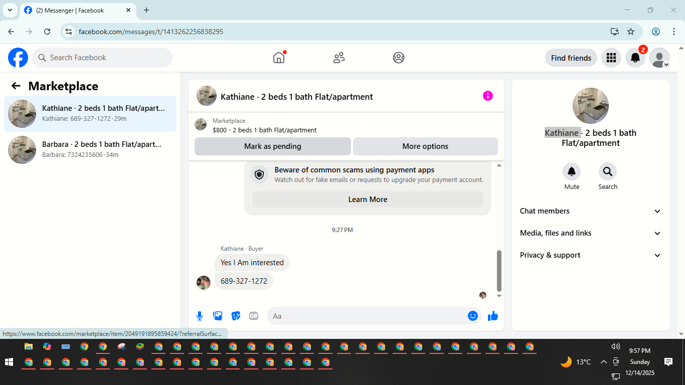The height and width of the screenshot is (385, 685).
Task: Open File Explorer from the taskbar
Action: [29, 346]
